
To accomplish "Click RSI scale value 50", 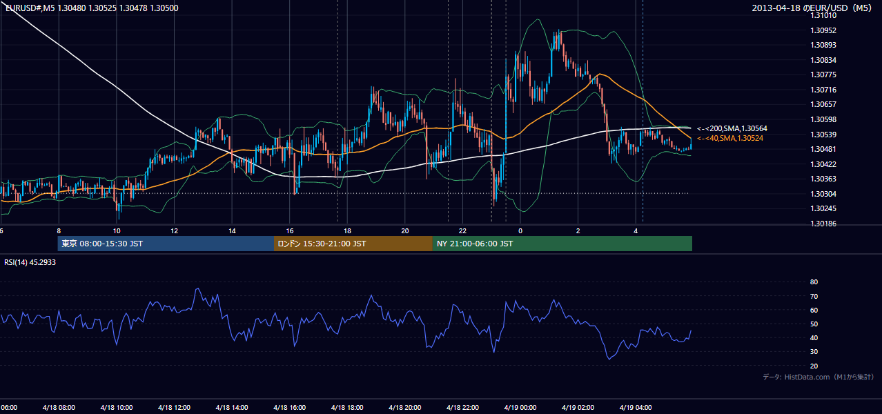I will (814, 324).
